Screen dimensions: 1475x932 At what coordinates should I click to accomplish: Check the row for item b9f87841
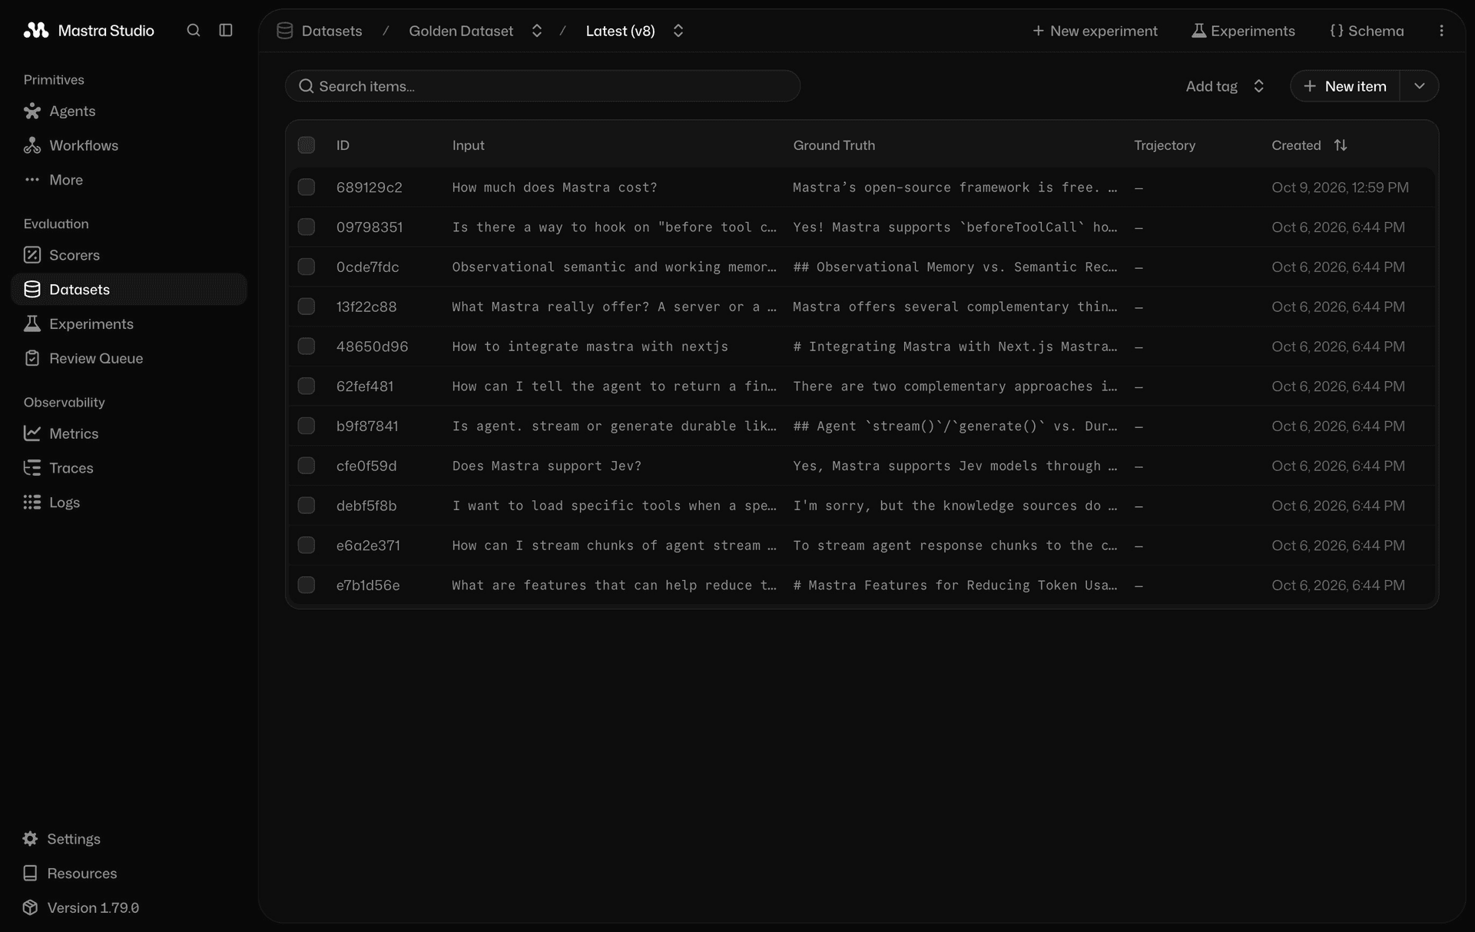(307, 426)
